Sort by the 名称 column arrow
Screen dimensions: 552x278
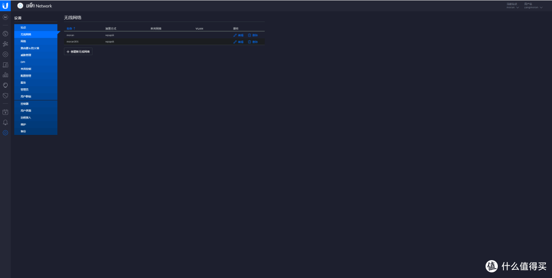coord(74,28)
